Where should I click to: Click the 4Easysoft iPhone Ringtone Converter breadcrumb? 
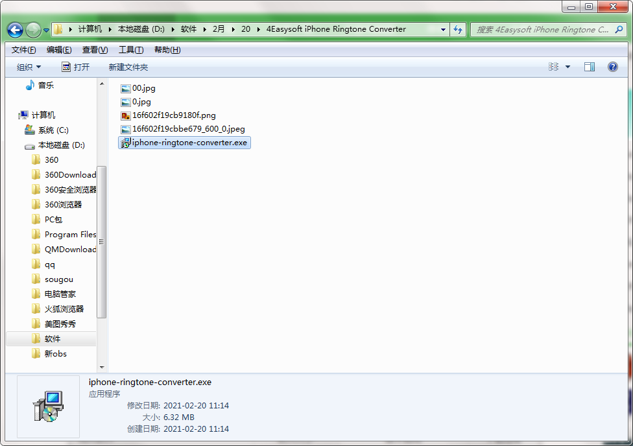click(336, 29)
